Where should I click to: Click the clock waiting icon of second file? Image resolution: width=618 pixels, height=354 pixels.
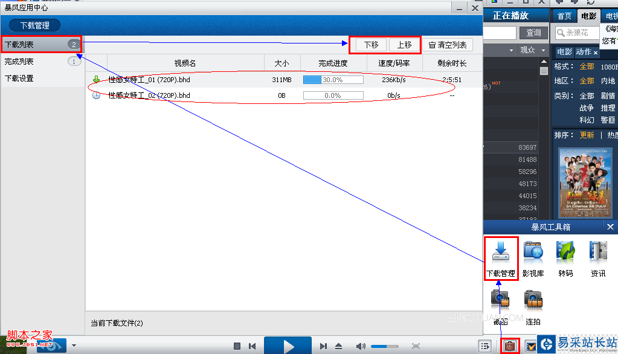point(96,95)
